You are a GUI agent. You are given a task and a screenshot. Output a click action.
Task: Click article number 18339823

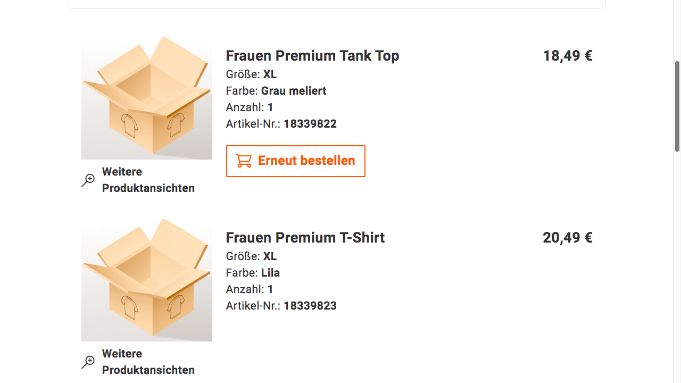point(310,306)
